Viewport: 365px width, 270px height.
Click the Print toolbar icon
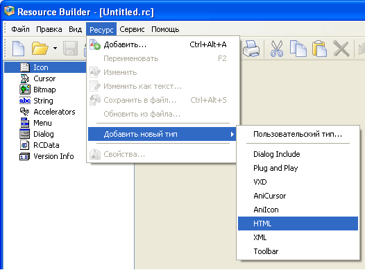251,49
